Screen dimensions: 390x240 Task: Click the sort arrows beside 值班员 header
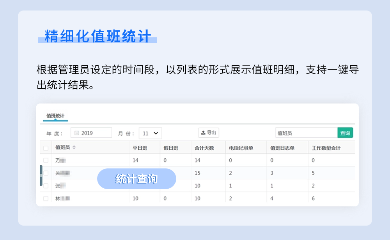[74, 147]
